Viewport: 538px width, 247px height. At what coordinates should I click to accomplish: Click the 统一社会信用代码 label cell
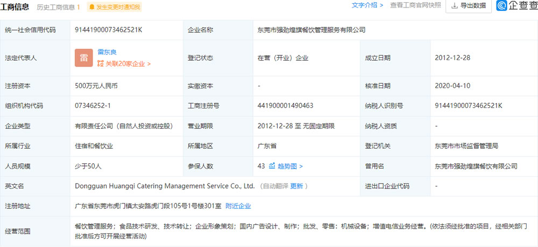(35, 30)
